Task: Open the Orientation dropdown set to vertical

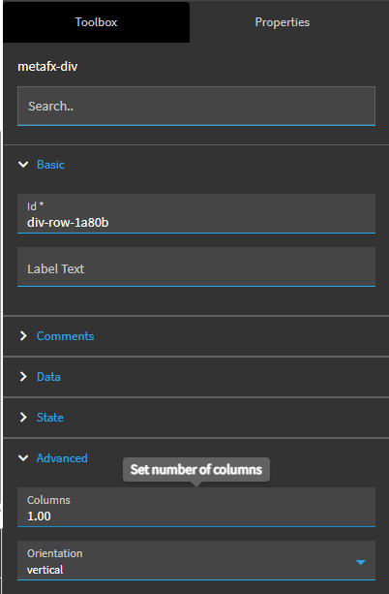Action: pyautogui.click(x=196, y=561)
